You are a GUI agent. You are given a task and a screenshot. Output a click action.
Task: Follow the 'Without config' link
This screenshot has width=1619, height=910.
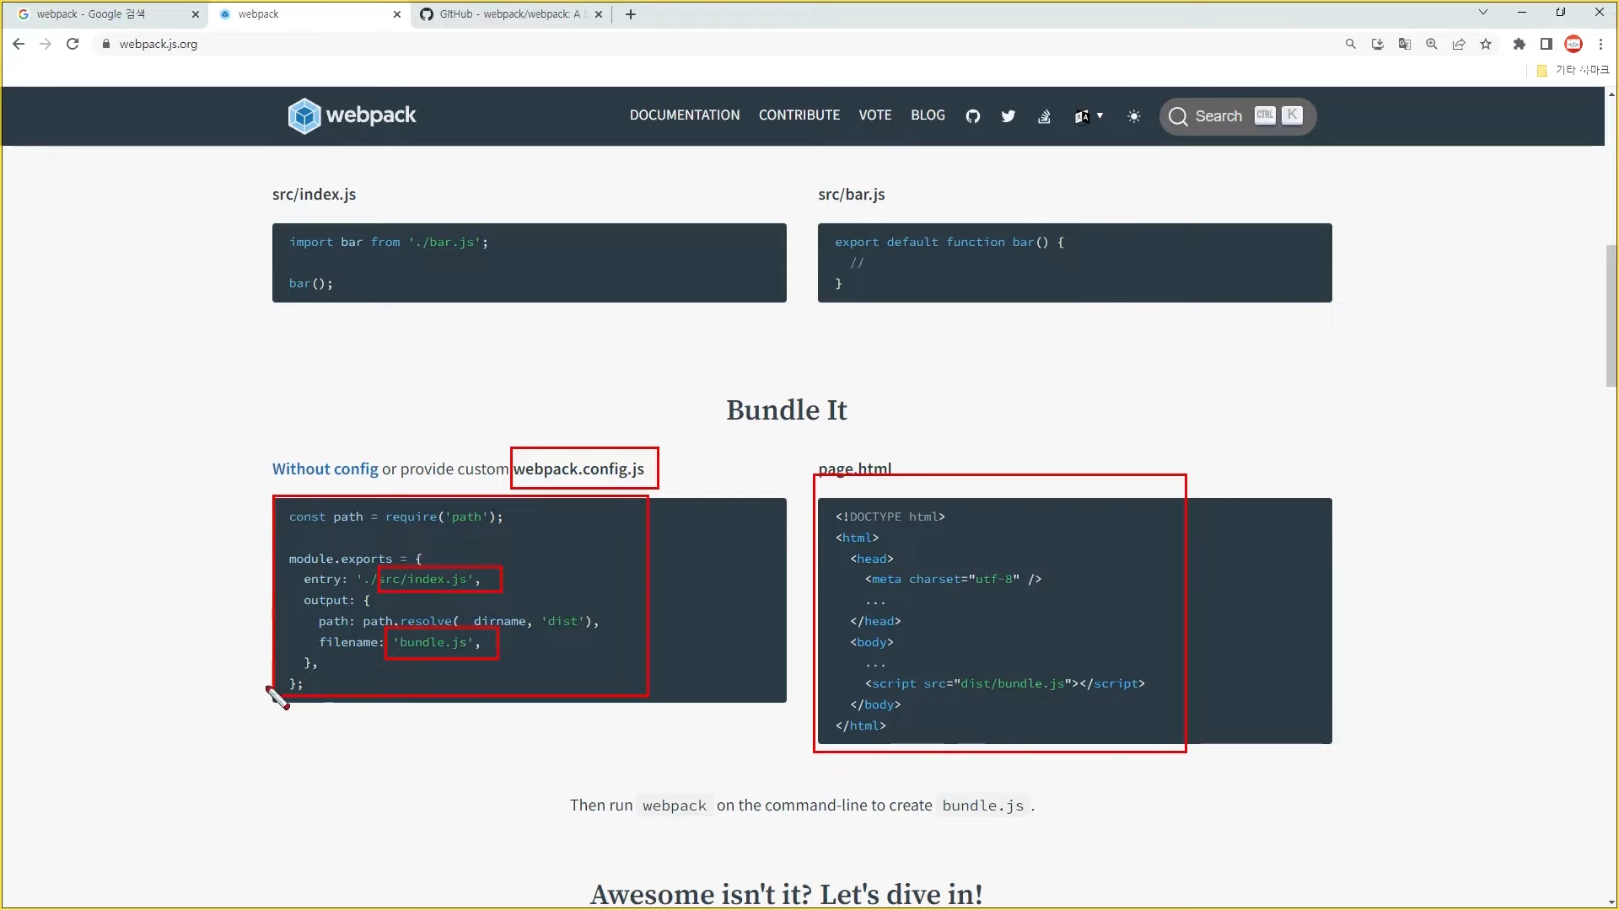click(325, 469)
